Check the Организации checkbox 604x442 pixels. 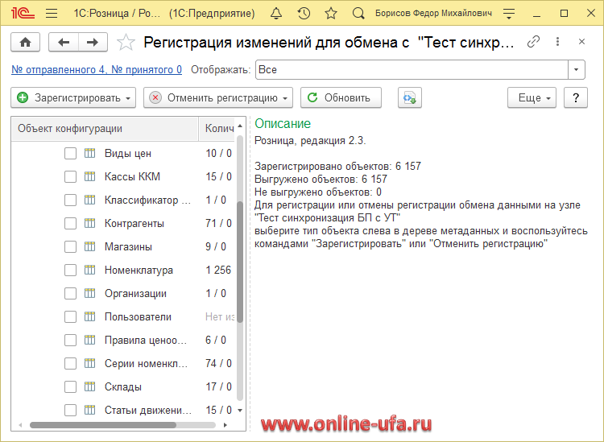tap(70, 293)
